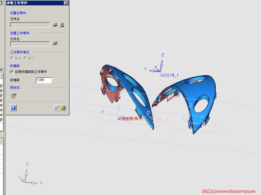261x195 pixels.
Task: Click the main part 文件名 input field
Action: pyautogui.click(x=30, y=25)
